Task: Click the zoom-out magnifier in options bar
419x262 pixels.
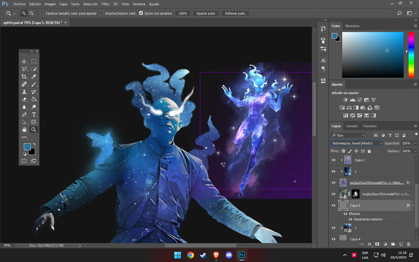Action: tap(31, 13)
